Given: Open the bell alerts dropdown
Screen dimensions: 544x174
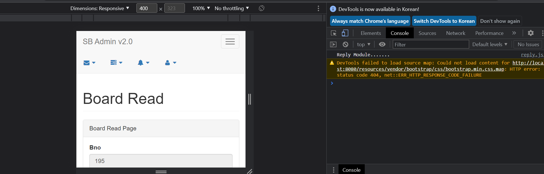Looking at the screenshot, I should (x=143, y=63).
